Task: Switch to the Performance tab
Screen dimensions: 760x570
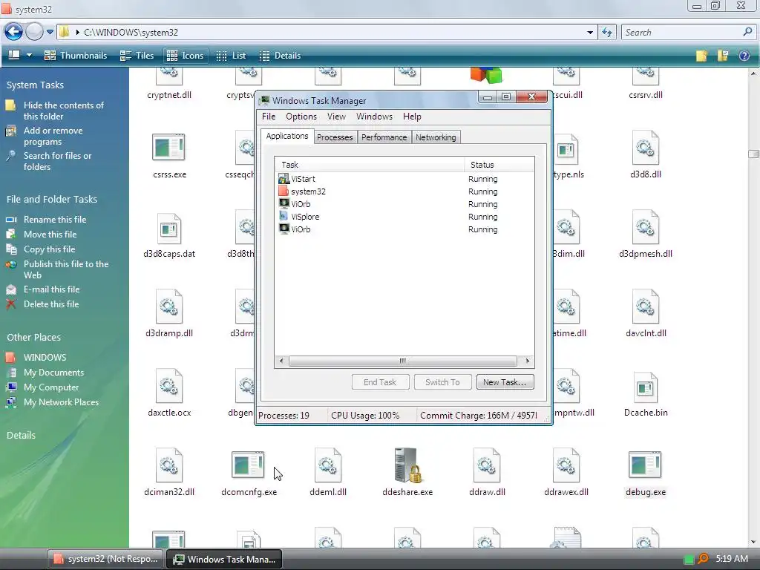Action: (384, 137)
